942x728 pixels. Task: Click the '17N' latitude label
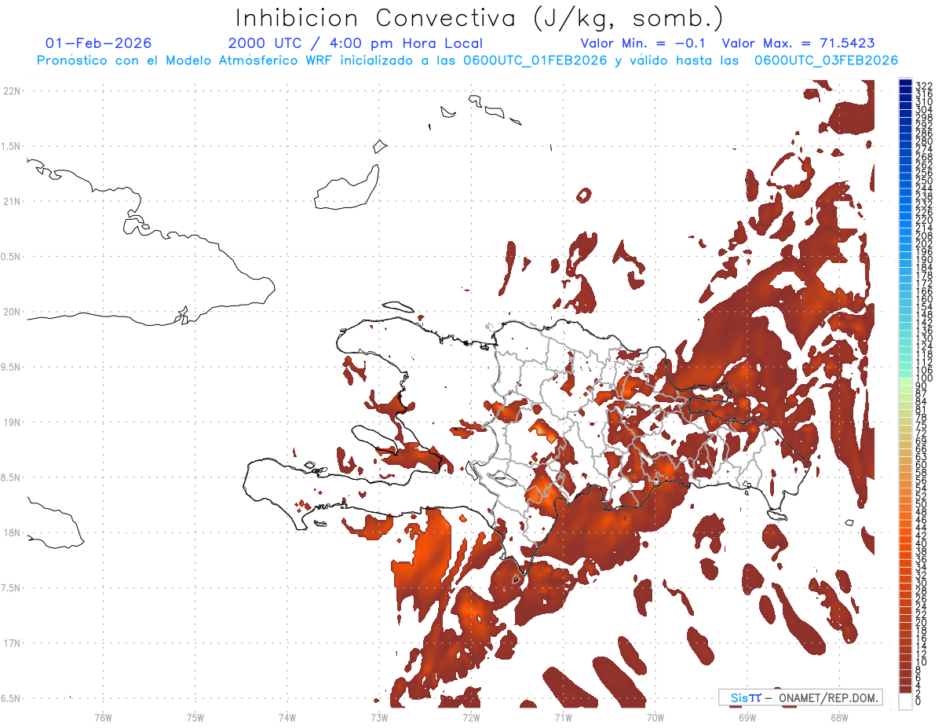(x=12, y=643)
